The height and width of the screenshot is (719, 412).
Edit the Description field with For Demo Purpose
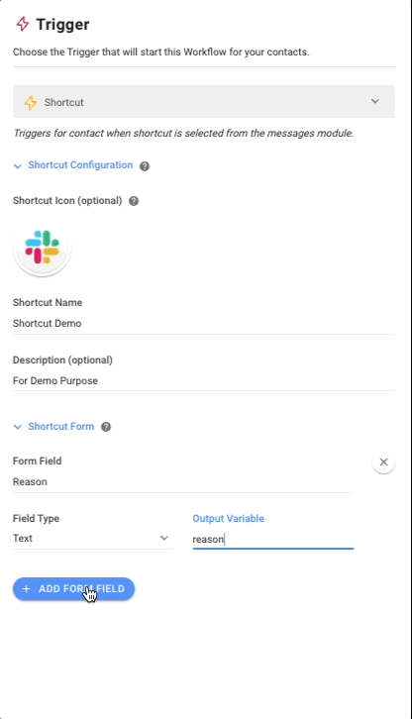(204, 381)
